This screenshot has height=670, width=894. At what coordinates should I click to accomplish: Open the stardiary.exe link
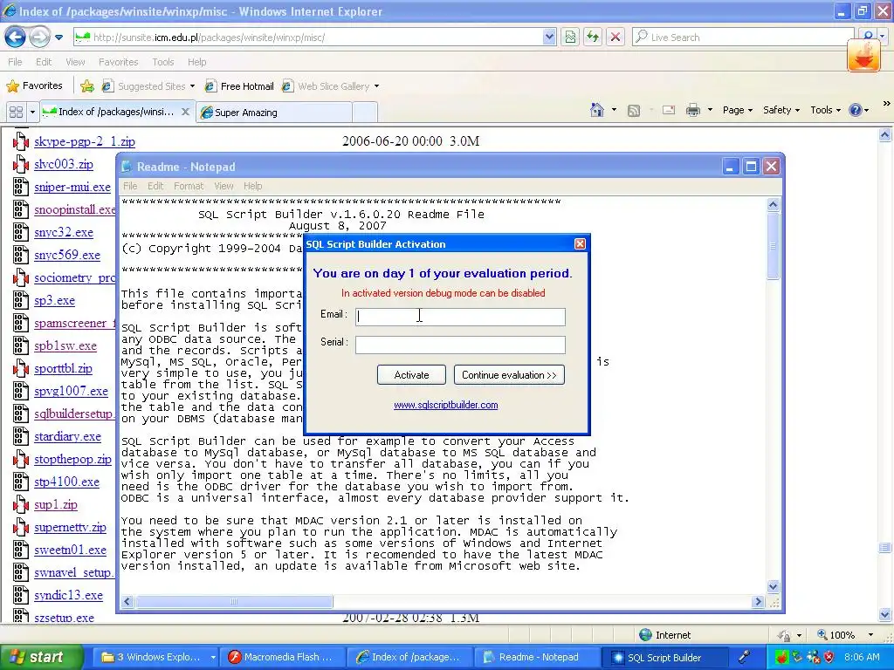point(67,436)
